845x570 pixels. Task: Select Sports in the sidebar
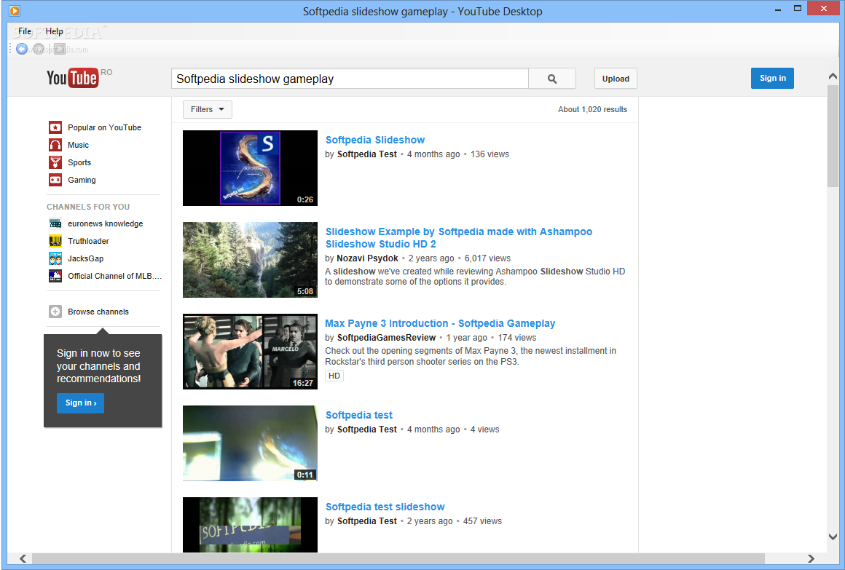pos(79,163)
